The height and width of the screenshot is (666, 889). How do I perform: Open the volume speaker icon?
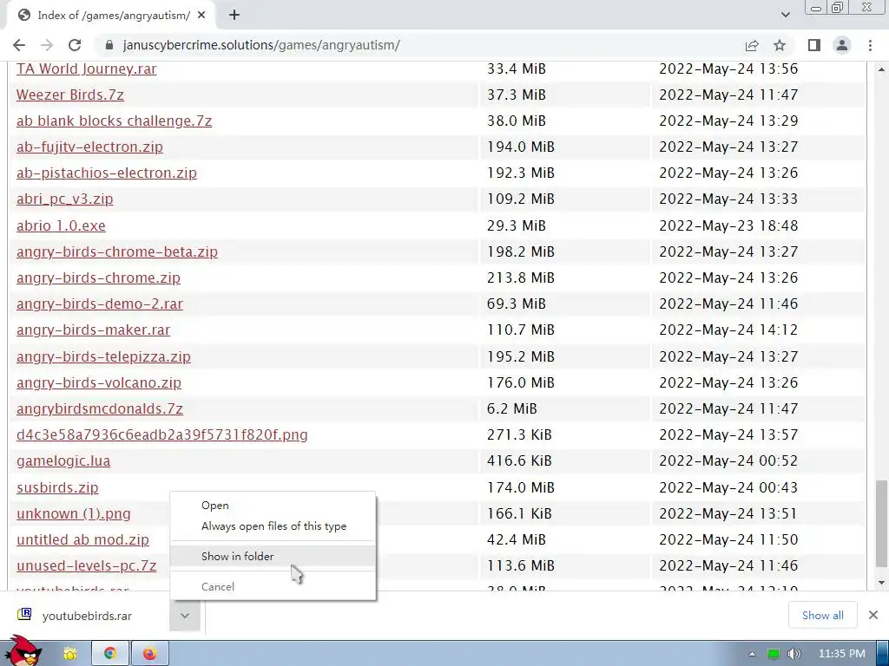[794, 654]
